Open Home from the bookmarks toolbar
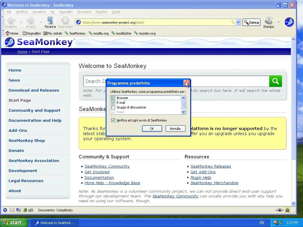The height and width of the screenshot is (227, 303). 12,33
